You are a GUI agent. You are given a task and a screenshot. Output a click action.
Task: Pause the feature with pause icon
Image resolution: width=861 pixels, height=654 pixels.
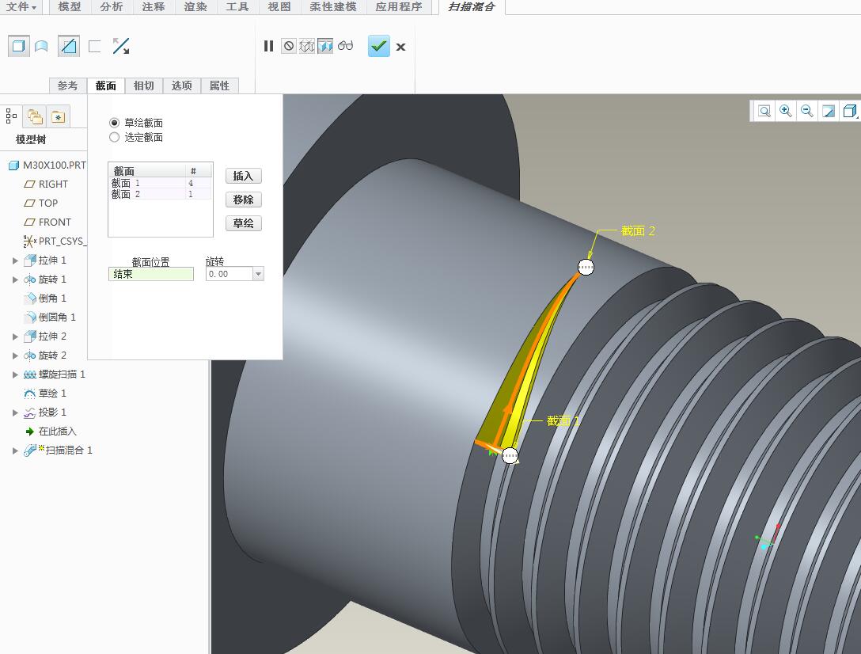click(x=268, y=46)
